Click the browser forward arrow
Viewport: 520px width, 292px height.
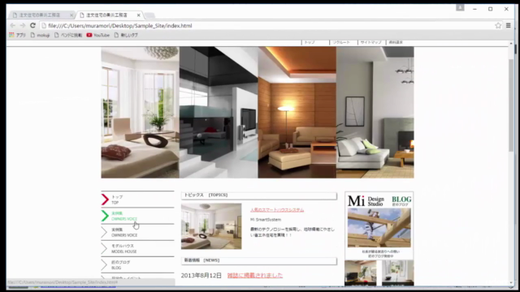(23, 25)
